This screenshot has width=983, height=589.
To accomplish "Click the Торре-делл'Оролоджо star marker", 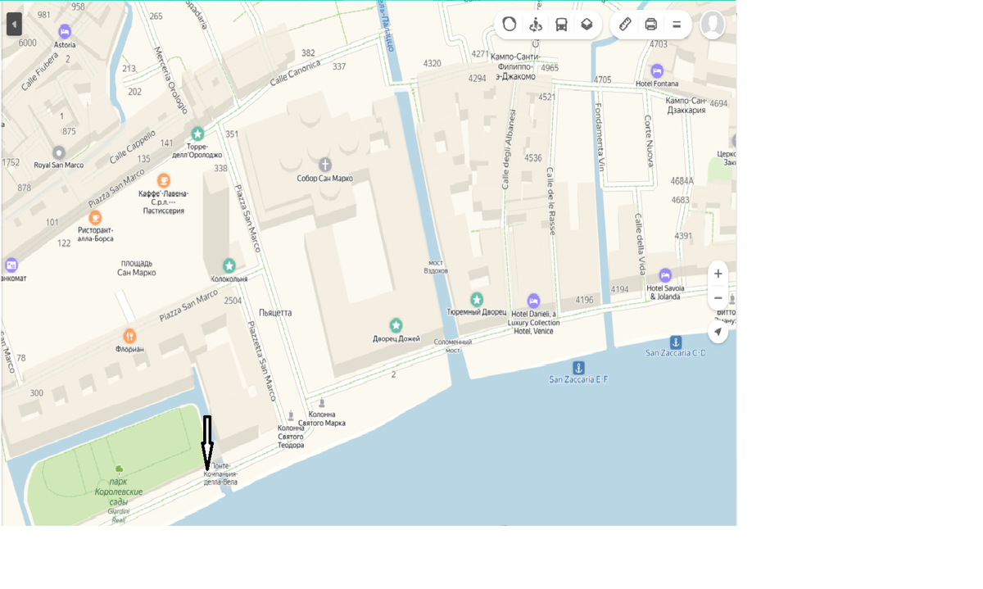I will tap(197, 134).
